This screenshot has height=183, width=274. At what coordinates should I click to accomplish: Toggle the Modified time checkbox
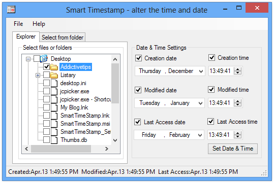click(211, 90)
